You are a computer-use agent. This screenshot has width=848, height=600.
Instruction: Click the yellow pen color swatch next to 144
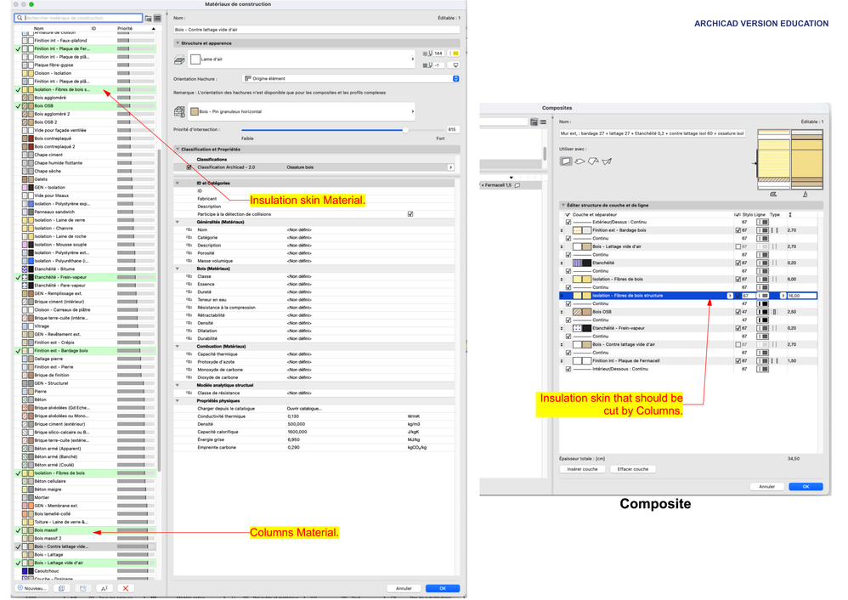(455, 53)
